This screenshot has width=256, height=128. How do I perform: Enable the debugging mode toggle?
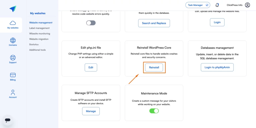(91, 23)
